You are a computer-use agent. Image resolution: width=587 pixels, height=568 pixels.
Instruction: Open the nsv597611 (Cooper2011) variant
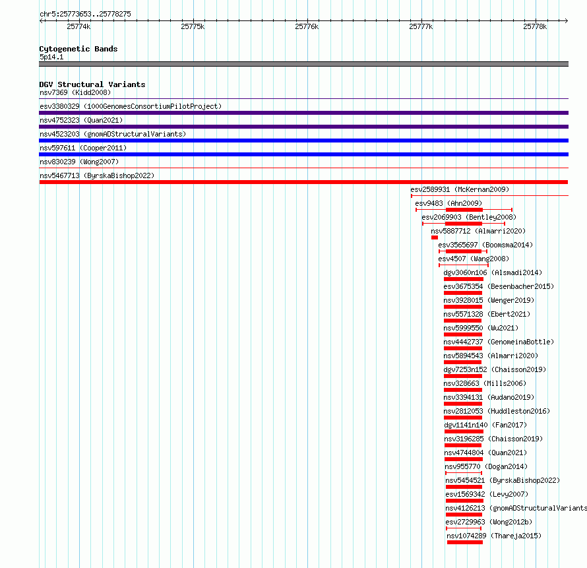[x=83, y=148]
